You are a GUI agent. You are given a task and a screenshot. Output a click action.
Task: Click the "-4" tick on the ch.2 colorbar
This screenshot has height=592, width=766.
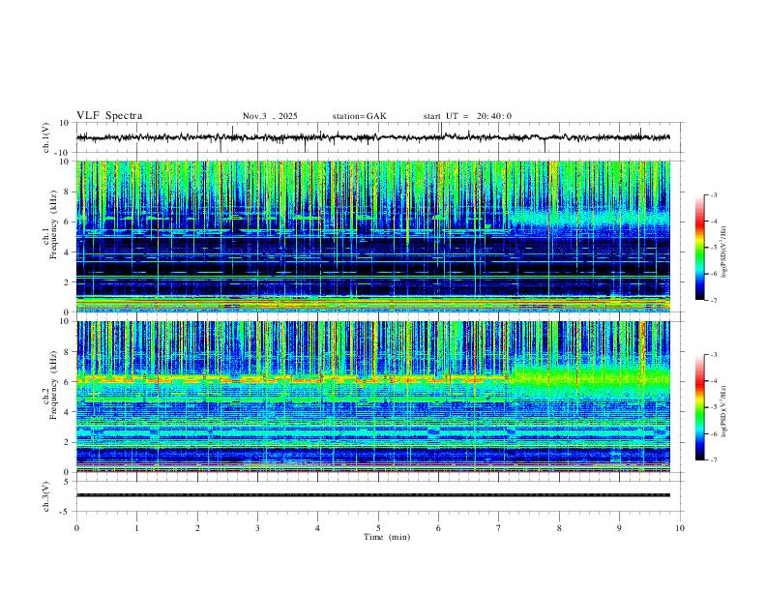coord(713,381)
